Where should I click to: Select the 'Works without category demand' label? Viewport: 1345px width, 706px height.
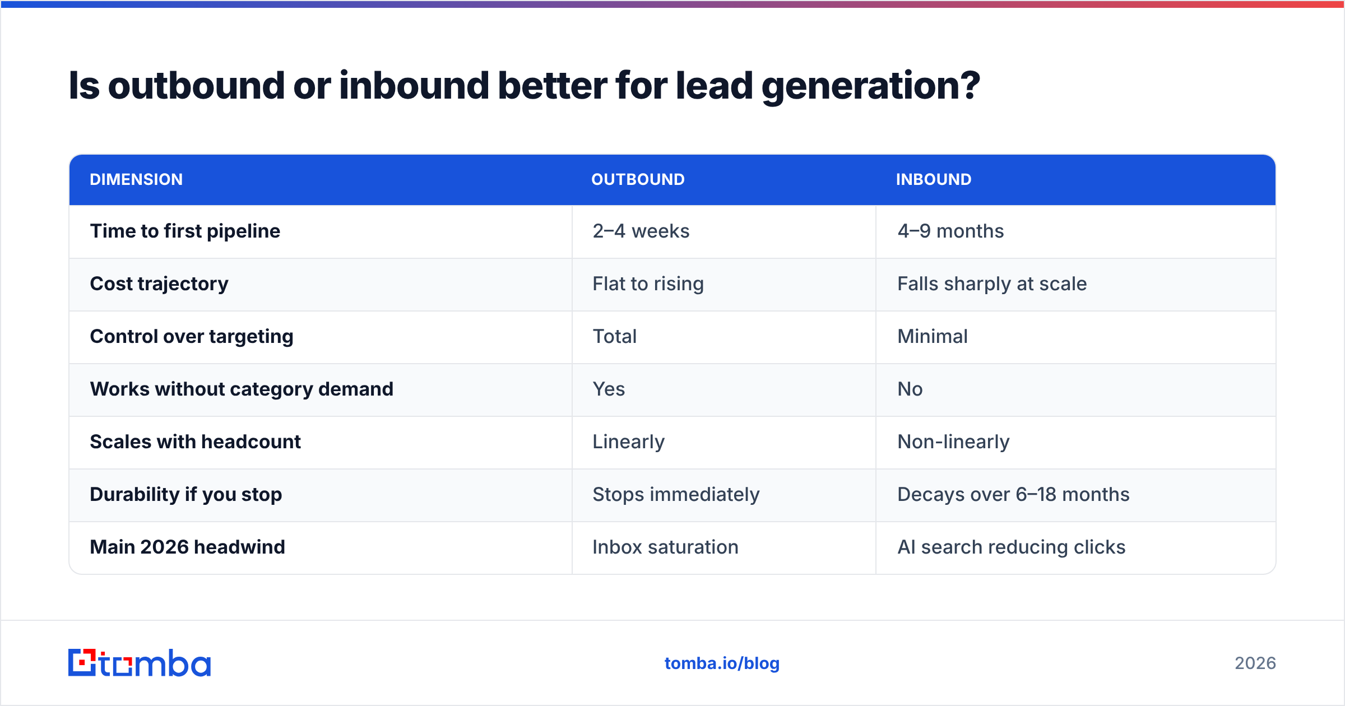click(x=242, y=389)
